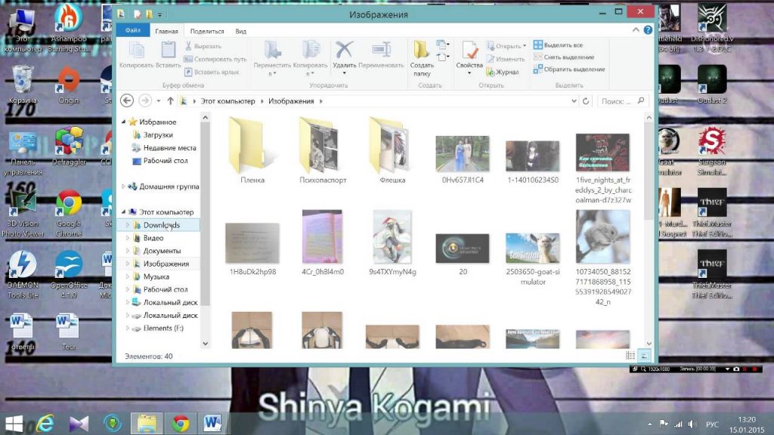Click History (Журнал) in the ribbon
This screenshot has height=435, width=774.
502,72
